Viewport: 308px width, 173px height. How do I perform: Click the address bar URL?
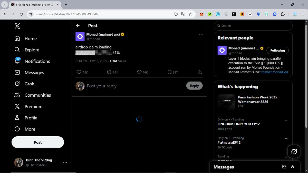point(66,14)
